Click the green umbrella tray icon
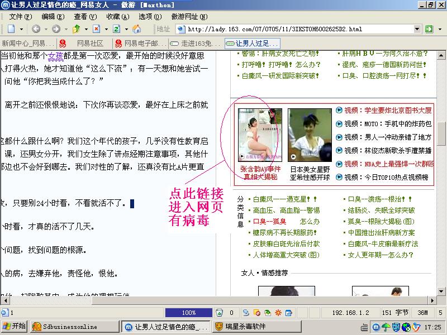The width and height of the screenshot is (447, 335). (386, 327)
